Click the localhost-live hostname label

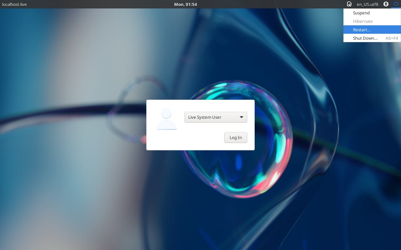(x=14, y=4)
